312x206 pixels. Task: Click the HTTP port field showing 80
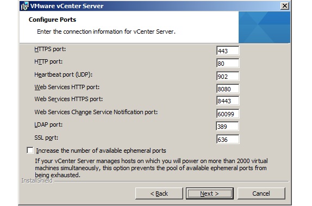[x=228, y=63]
